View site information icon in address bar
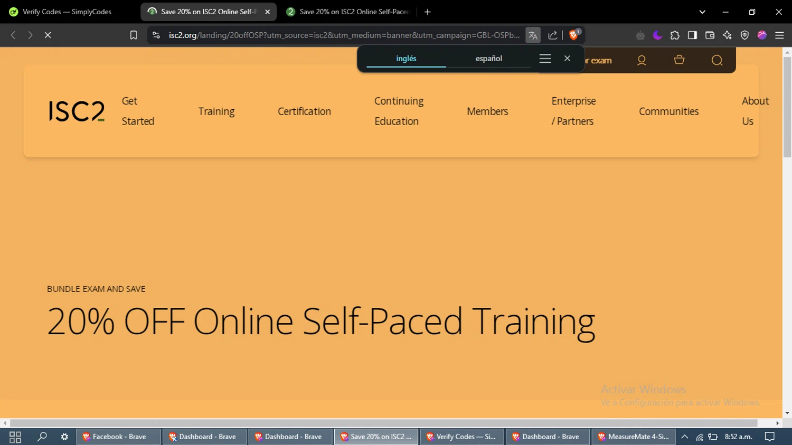This screenshot has width=792, height=445. 156,35
